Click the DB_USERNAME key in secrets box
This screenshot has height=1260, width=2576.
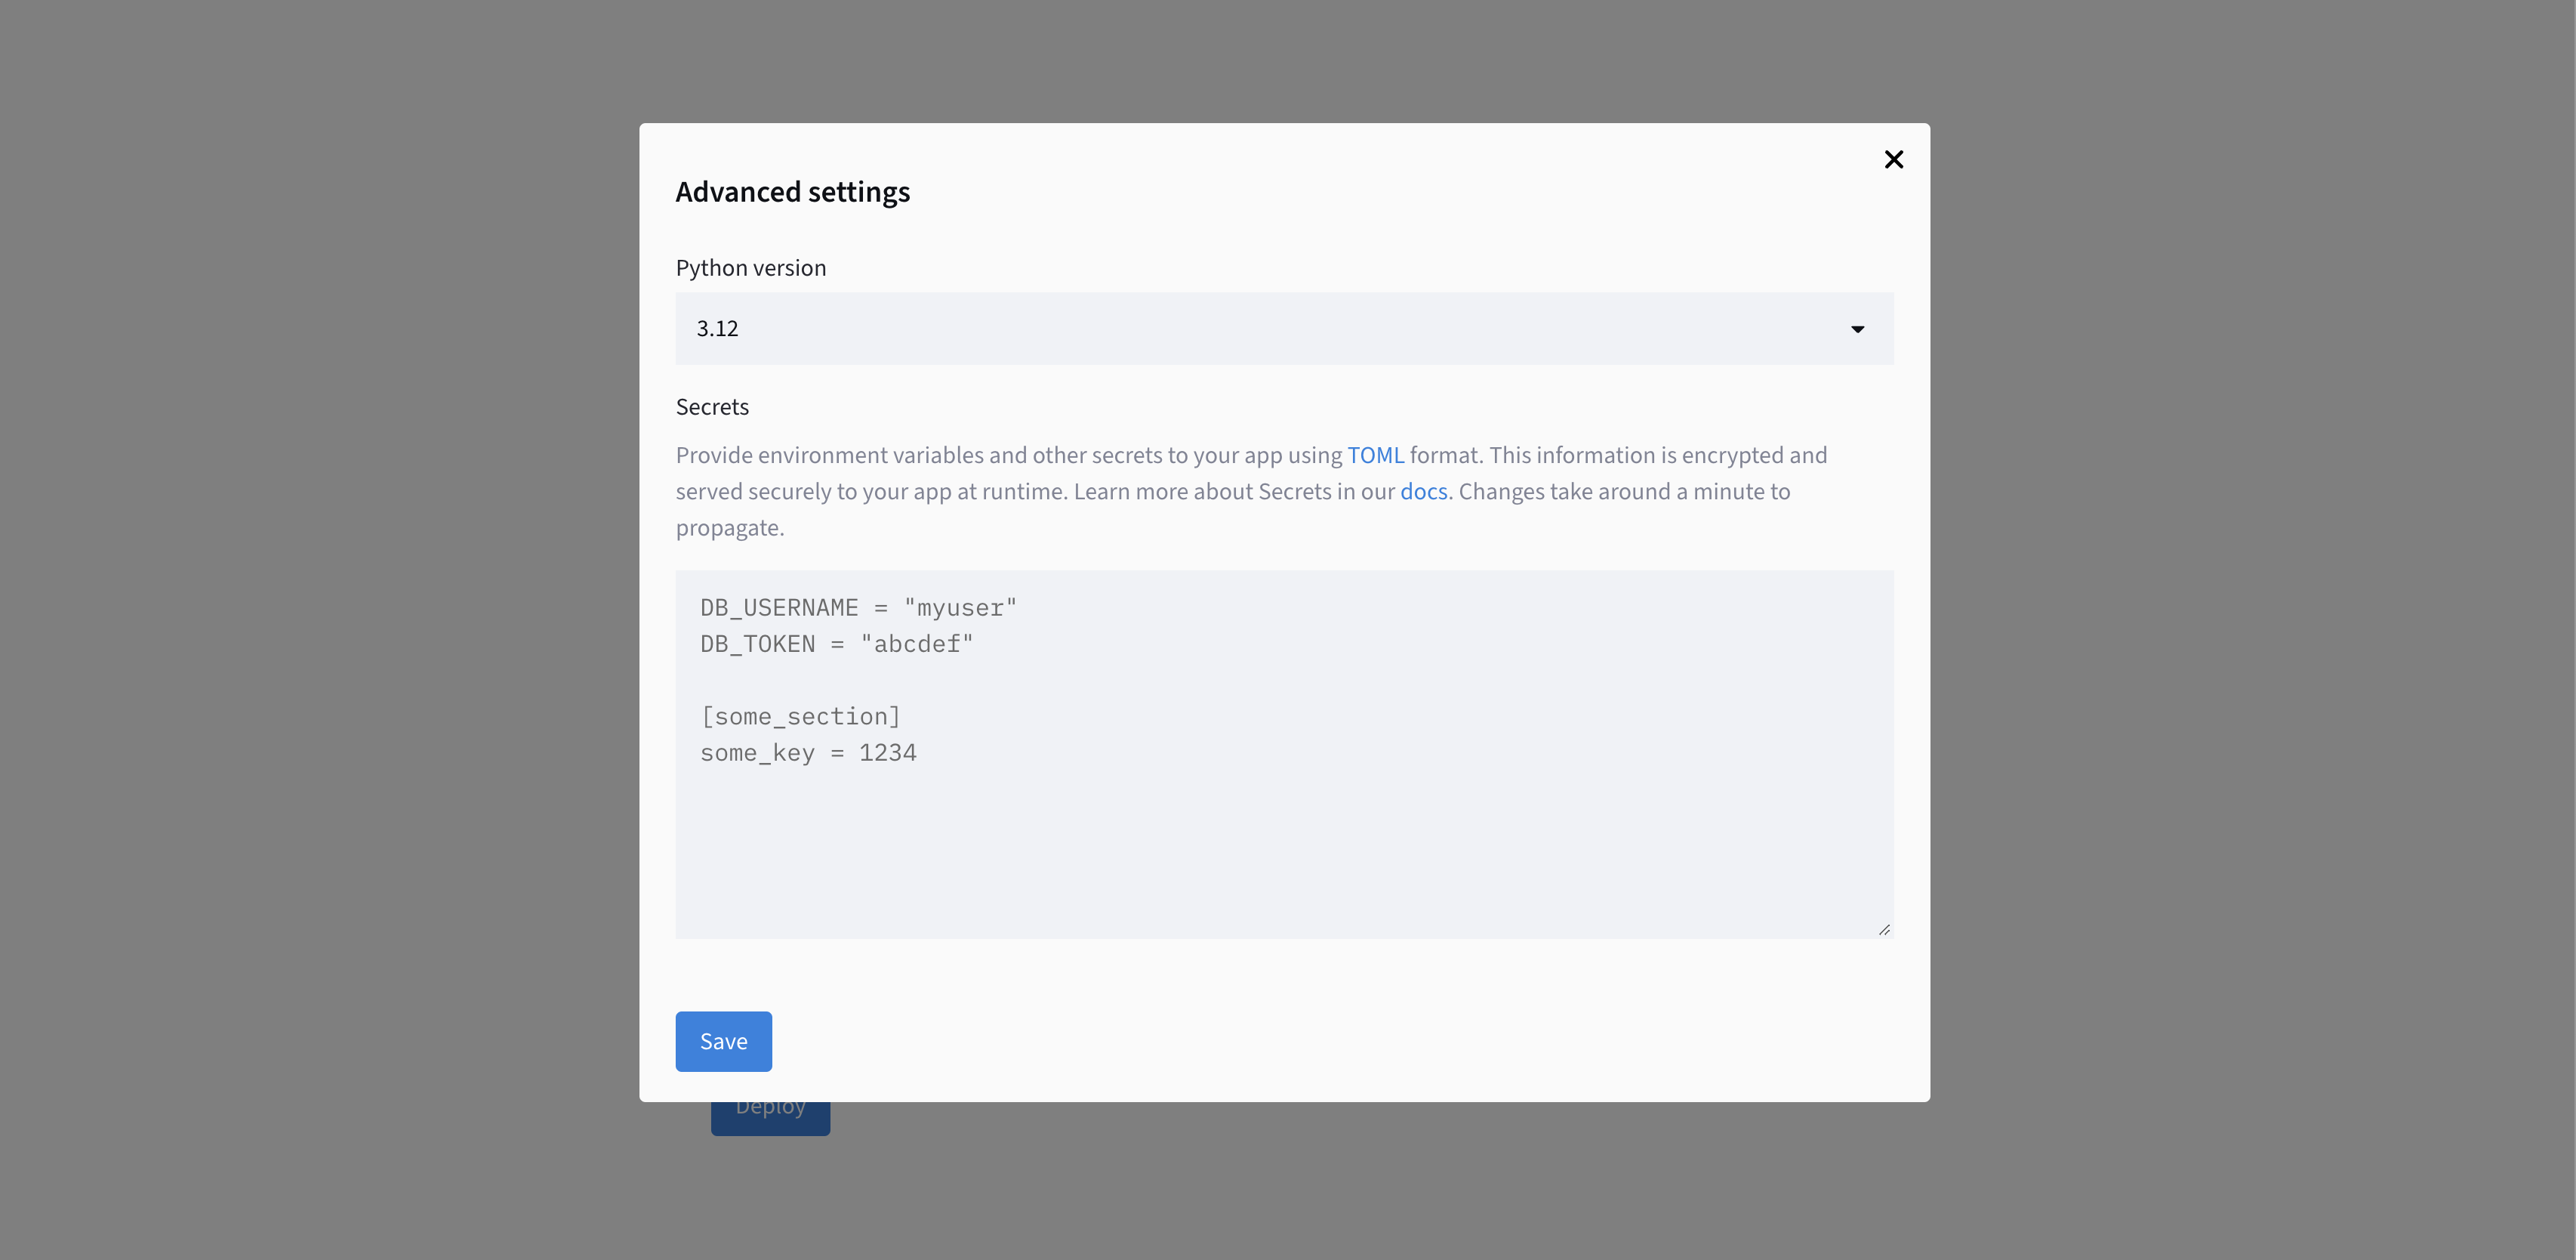[779, 609]
